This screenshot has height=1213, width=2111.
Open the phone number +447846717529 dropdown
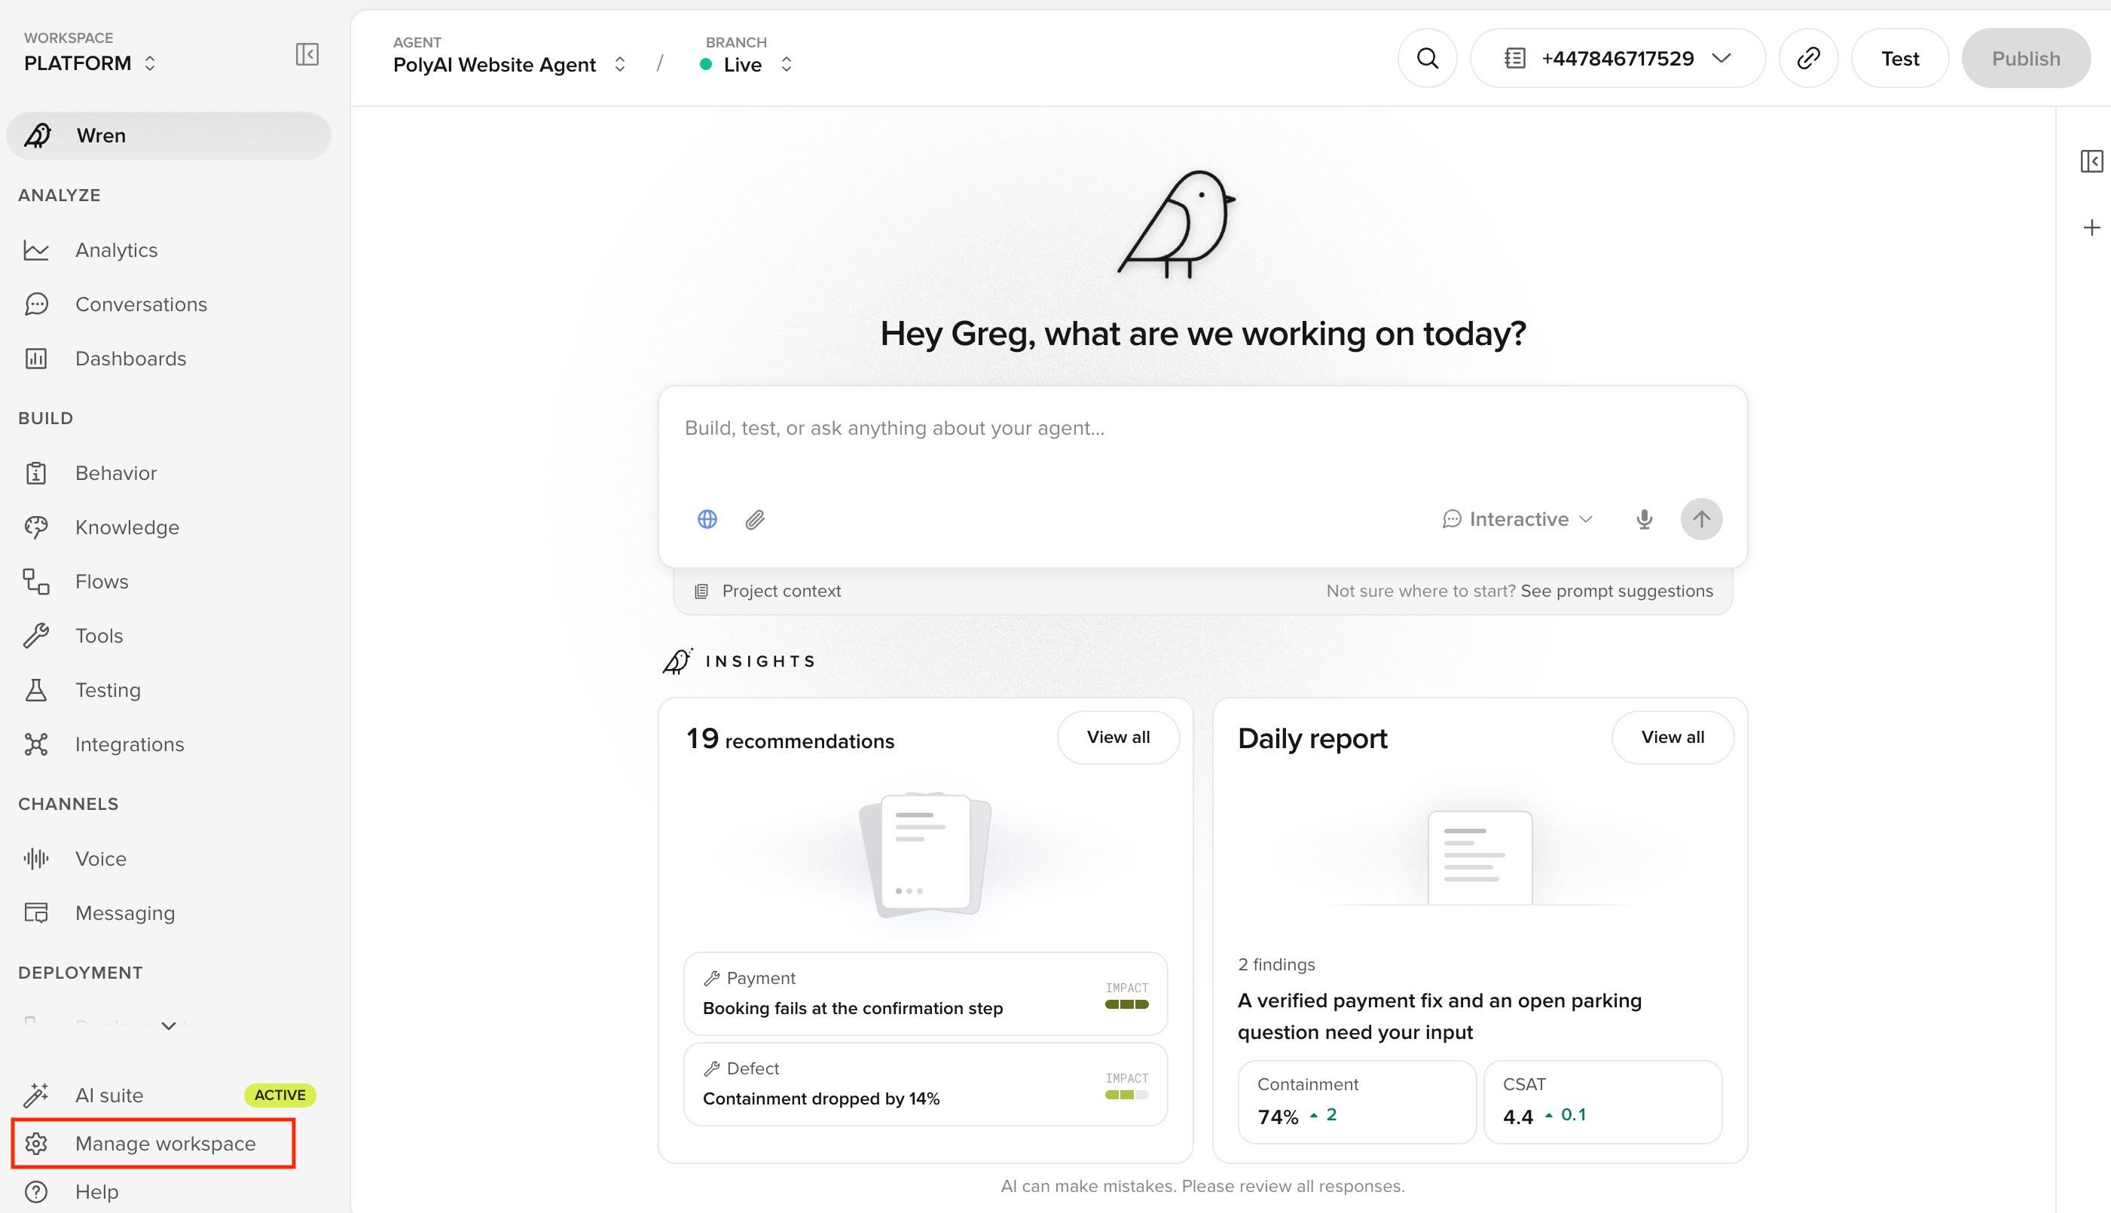pyautogui.click(x=1617, y=58)
